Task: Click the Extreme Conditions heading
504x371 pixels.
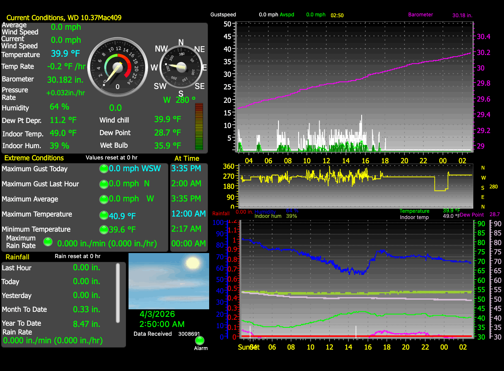Action: point(34,158)
